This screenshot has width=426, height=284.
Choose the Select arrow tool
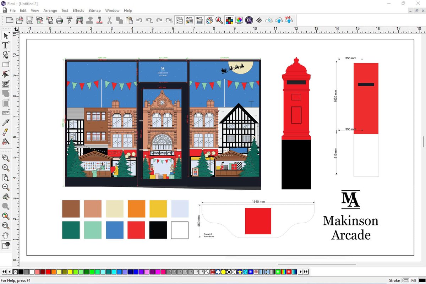(6, 35)
